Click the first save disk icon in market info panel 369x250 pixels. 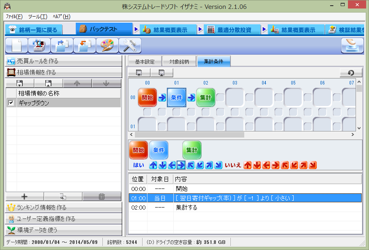point(20,83)
